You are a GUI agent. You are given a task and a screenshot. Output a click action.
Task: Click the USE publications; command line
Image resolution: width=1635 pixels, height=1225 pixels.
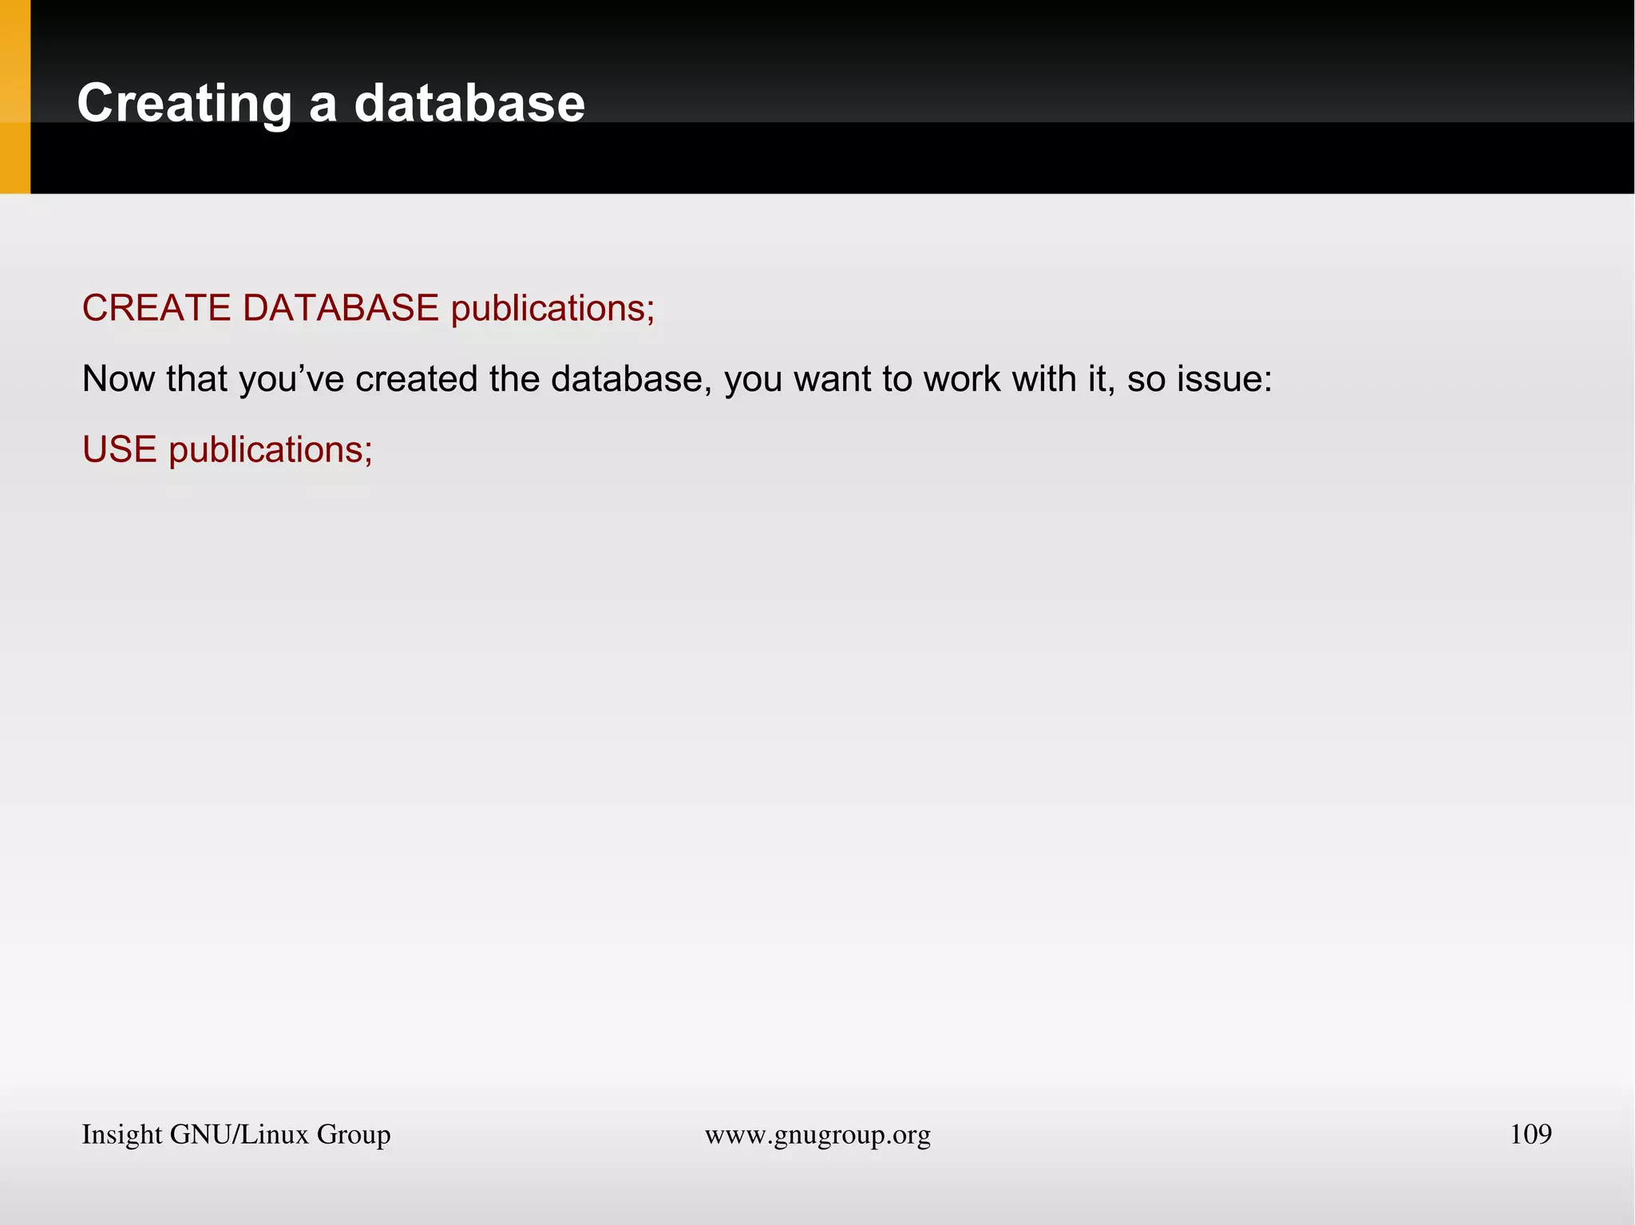228,449
